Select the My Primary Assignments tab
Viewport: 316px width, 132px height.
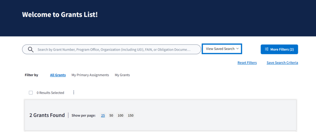(90, 75)
